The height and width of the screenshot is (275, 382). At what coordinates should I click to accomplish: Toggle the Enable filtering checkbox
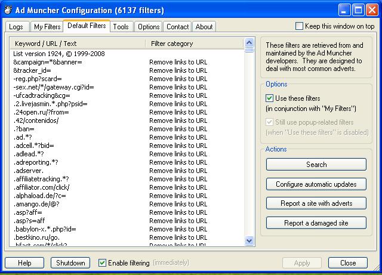(102, 263)
